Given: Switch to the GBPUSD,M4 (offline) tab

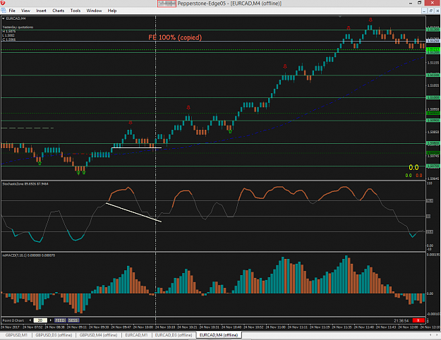Looking at the screenshot, I should coord(98,335).
